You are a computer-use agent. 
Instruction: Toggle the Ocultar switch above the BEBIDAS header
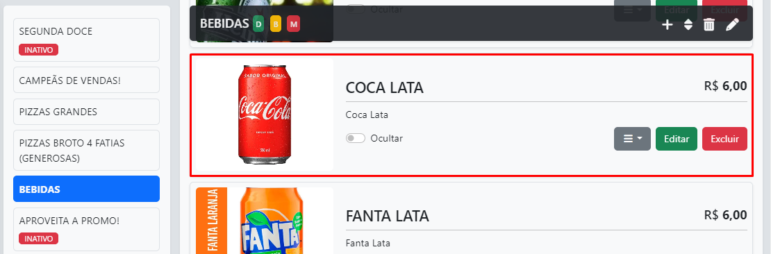click(x=356, y=9)
